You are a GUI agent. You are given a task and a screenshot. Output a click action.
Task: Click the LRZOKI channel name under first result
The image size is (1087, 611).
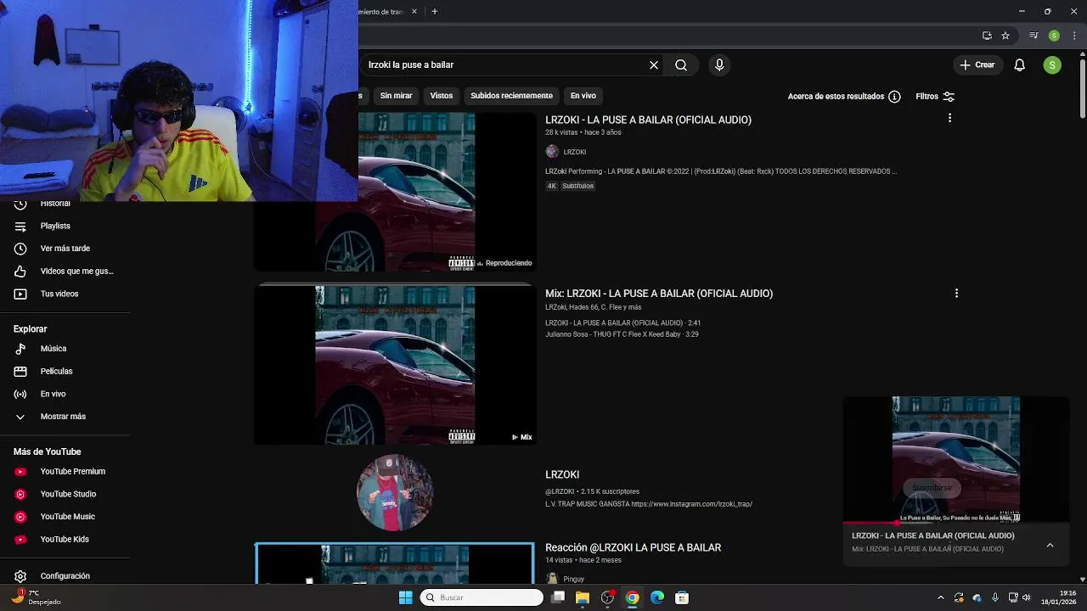pos(575,152)
